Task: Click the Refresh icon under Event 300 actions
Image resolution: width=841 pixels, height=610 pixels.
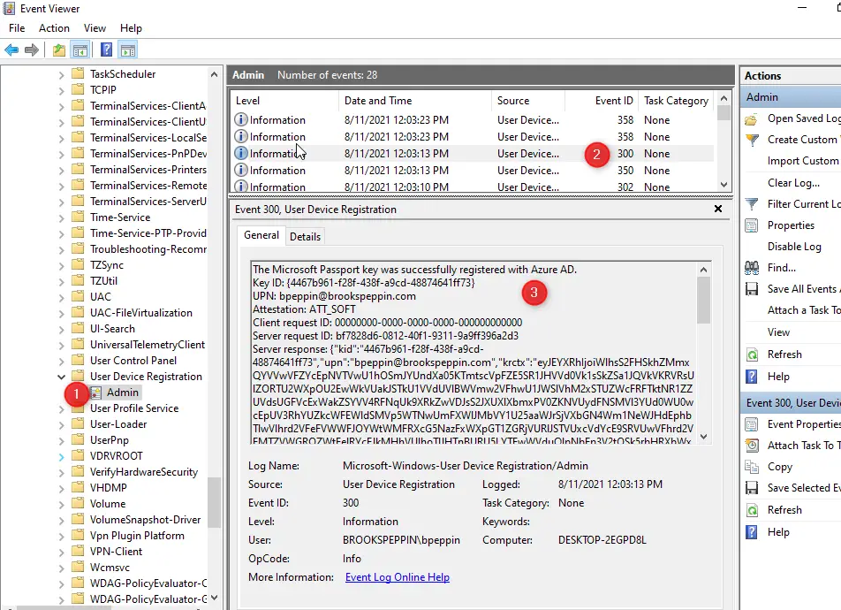Action: 752,510
